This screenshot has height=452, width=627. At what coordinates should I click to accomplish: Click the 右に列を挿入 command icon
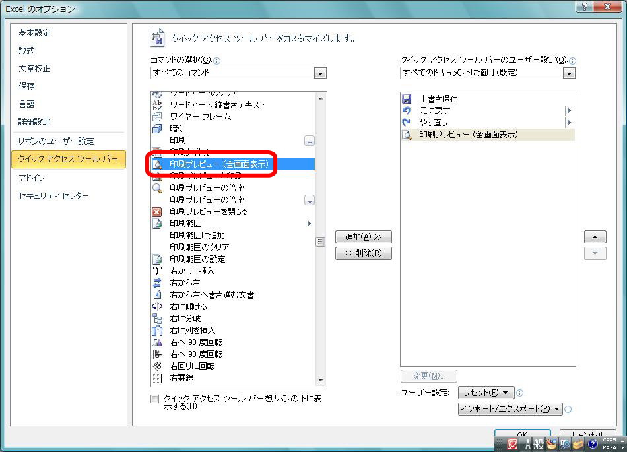[x=157, y=331]
